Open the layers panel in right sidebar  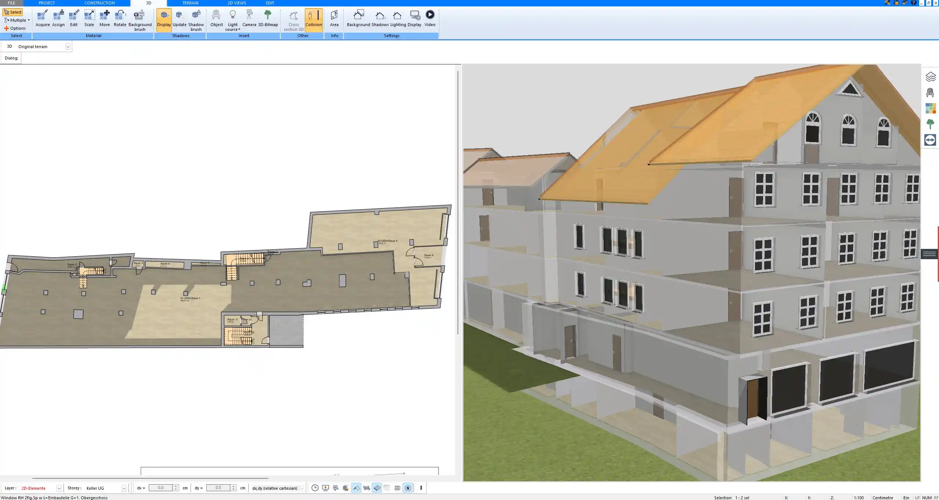click(x=930, y=77)
